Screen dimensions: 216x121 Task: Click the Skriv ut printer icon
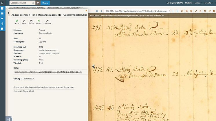(17, 21)
